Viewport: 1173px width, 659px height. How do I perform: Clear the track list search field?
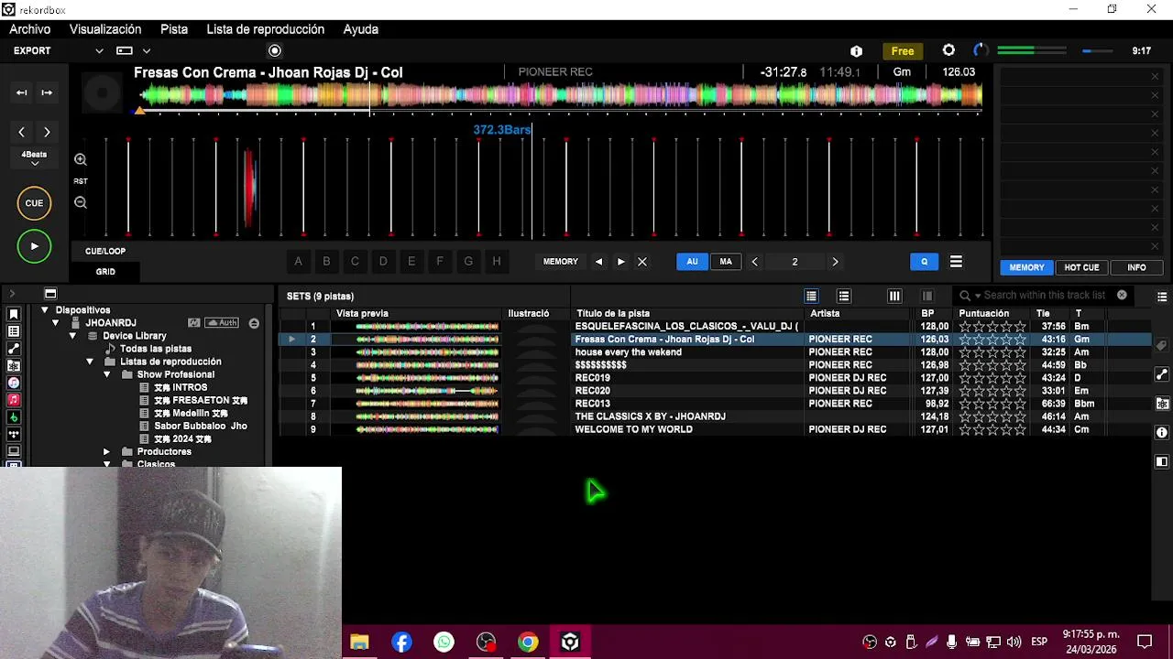pyautogui.click(x=1122, y=295)
